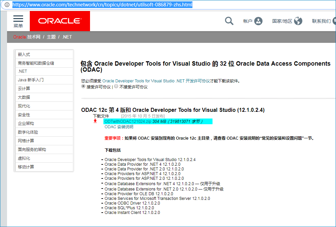Download ODTwithODAC121024.zip file link
336x227 pixels.
click(x=128, y=122)
